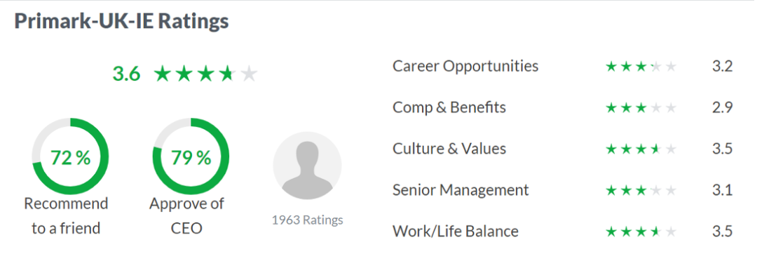Click the 3.2 Career Opportunities score

pos(722,66)
